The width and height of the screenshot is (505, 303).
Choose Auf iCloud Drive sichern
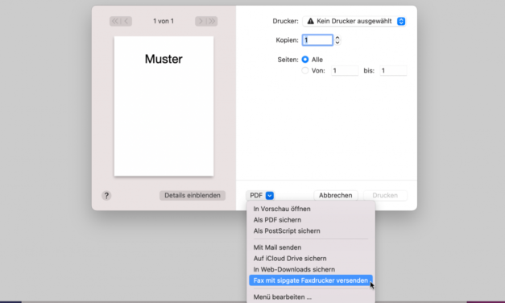[311, 259]
